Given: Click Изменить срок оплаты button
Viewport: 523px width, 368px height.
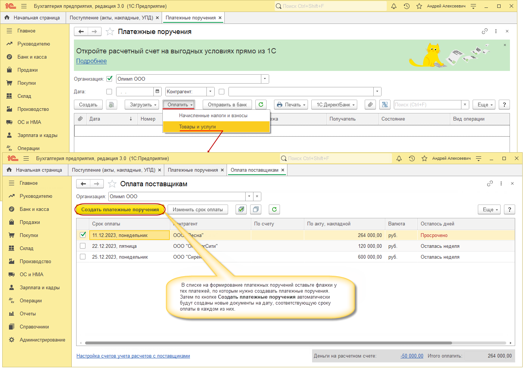Looking at the screenshot, I should tap(198, 209).
